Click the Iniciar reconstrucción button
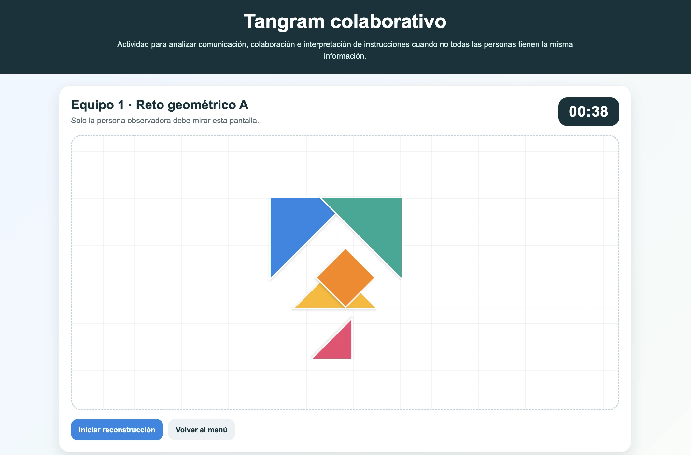This screenshot has height=455, width=691. coord(117,430)
